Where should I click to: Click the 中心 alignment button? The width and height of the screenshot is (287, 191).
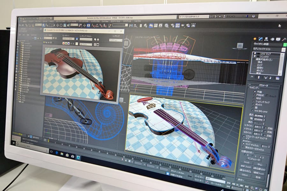(x=260, y=165)
